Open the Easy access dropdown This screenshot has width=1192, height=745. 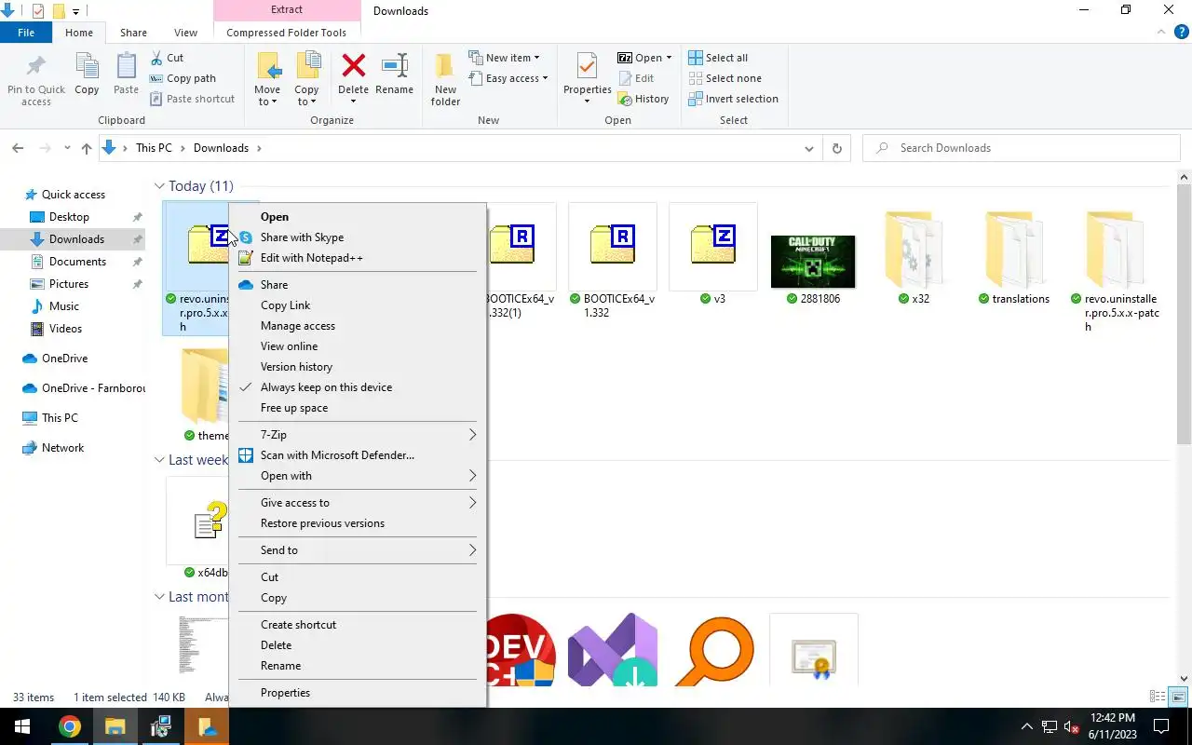(x=508, y=78)
